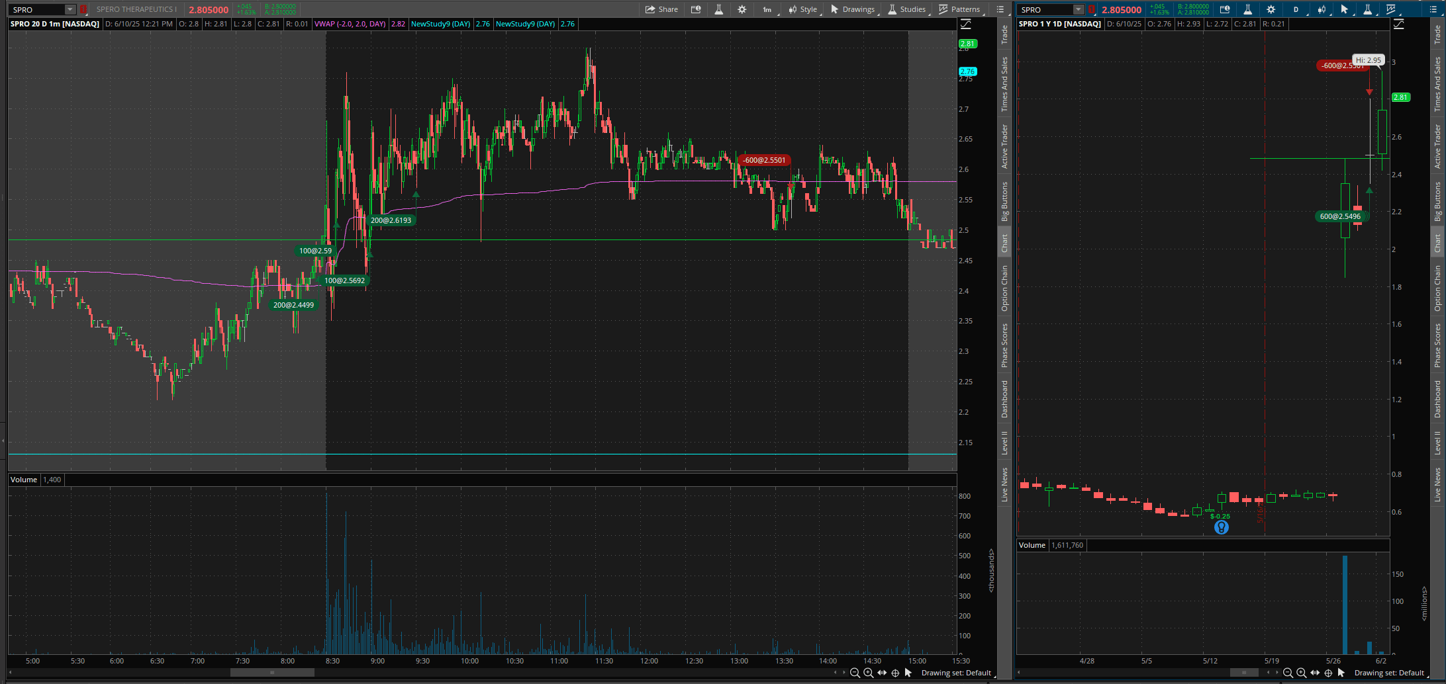Open Phase Scores side tab on left chart
Screen dimensions: 1446x684
1004,345
